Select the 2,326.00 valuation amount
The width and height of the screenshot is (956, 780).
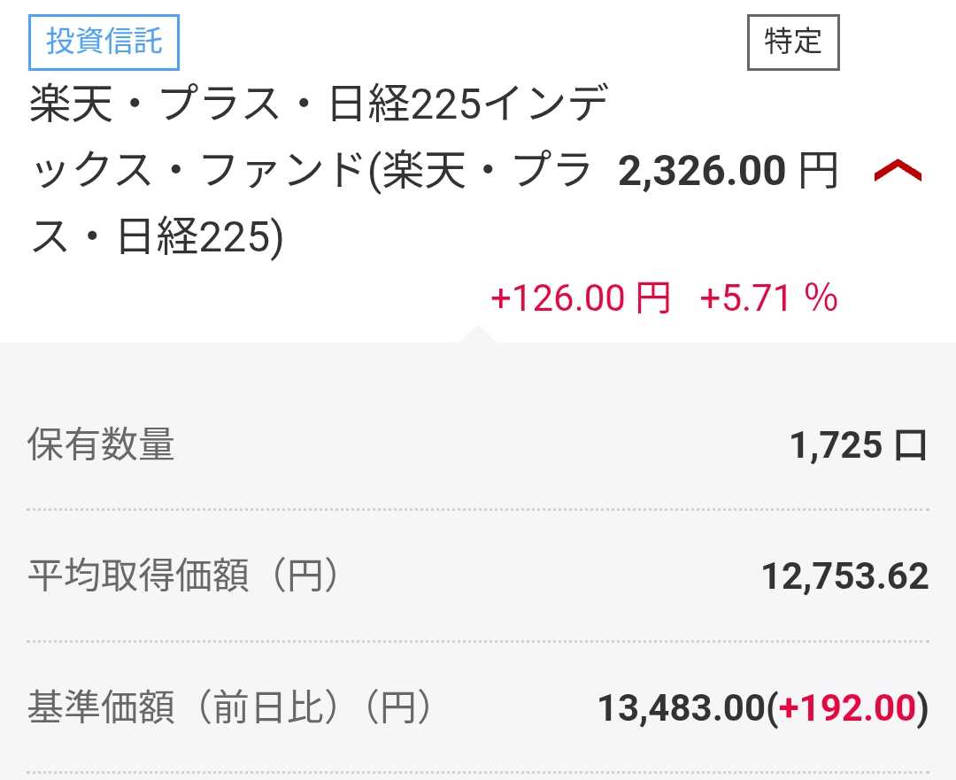point(701,172)
